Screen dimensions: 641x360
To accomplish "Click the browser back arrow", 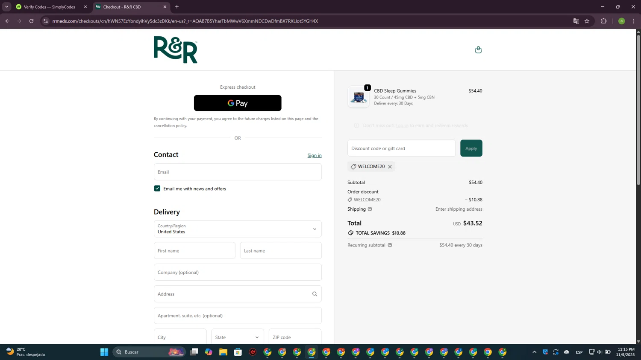I will point(7,21).
